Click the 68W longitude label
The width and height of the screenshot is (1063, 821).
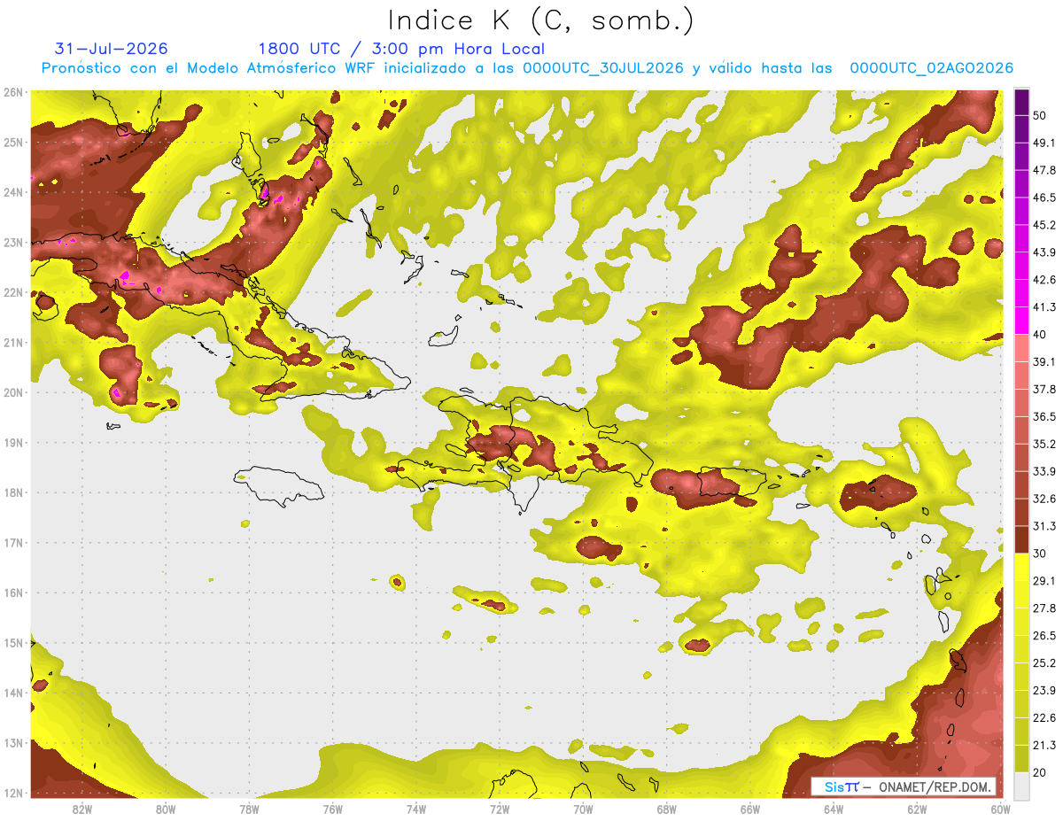[x=667, y=809]
